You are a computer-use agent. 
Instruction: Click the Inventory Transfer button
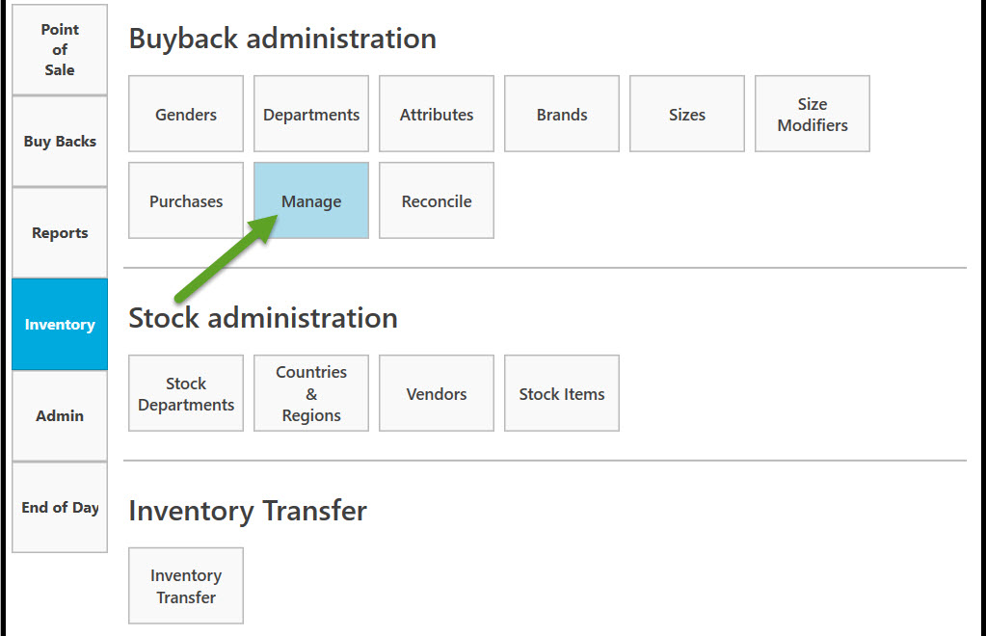[x=186, y=587]
